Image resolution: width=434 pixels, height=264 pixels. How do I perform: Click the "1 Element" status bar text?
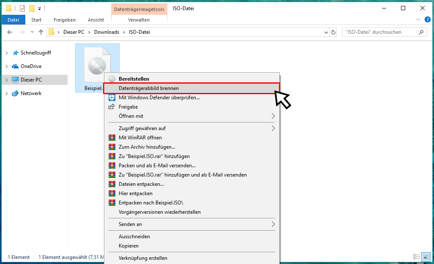coord(19,257)
